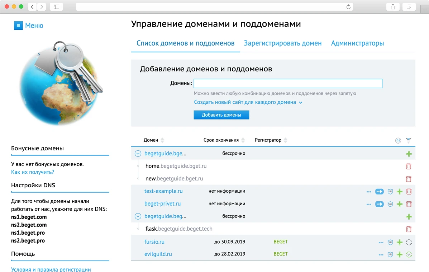
Task: Delete the home.begetguide.bget.ru subdomain
Action: (409, 166)
